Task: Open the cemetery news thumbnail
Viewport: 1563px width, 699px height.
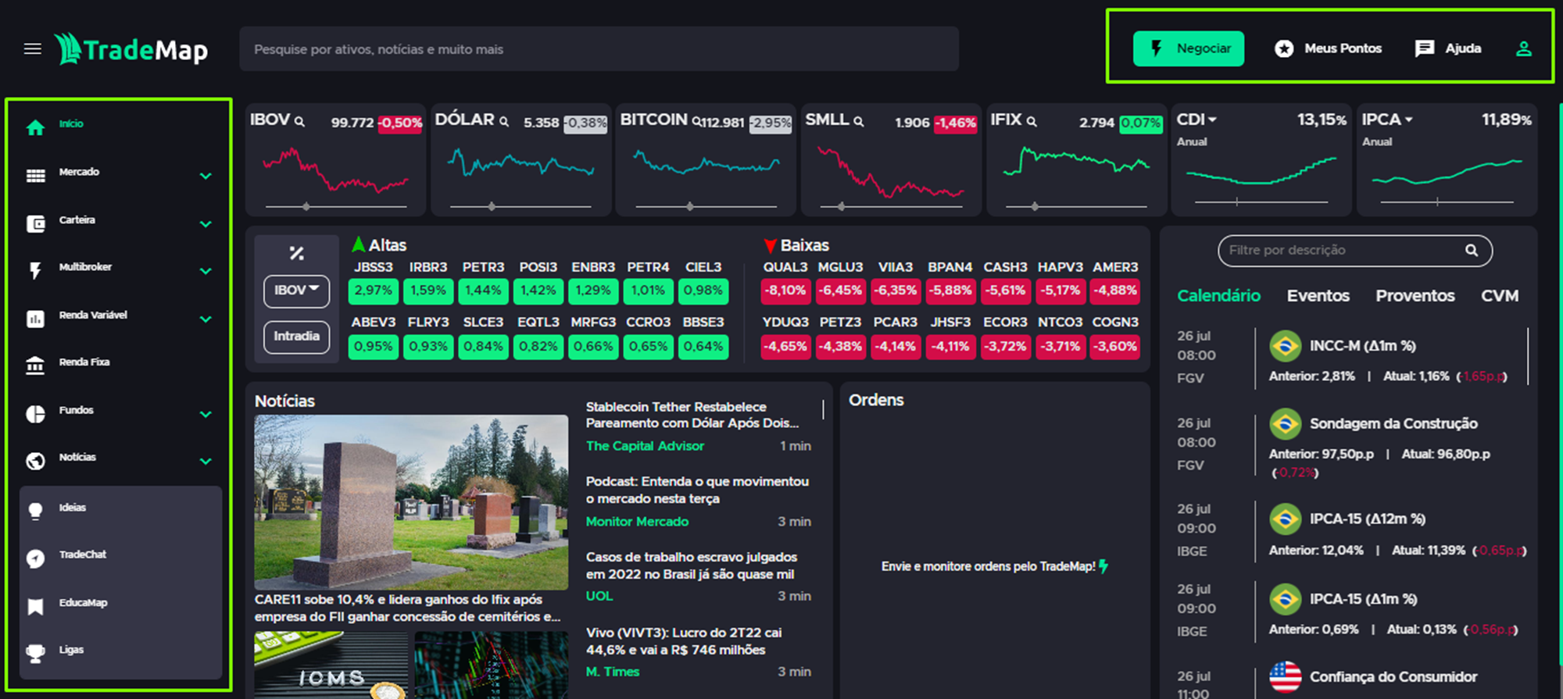Action: click(x=411, y=502)
